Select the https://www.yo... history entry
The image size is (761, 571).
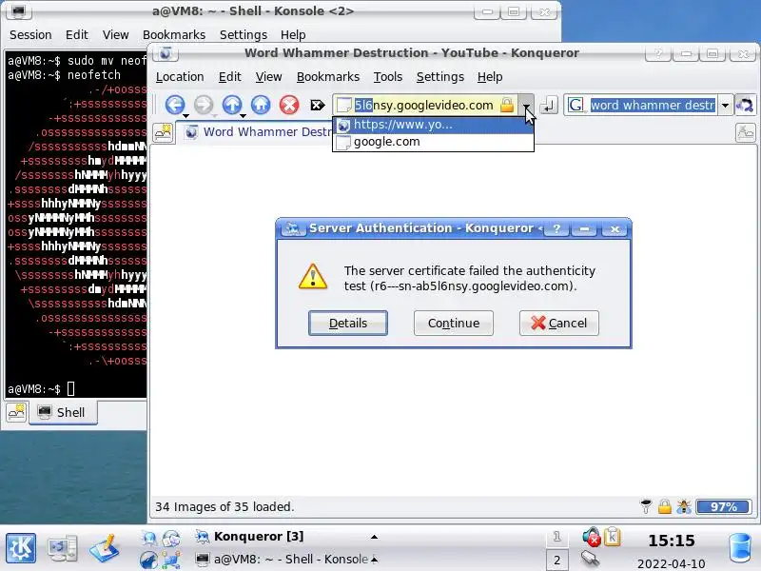433,125
